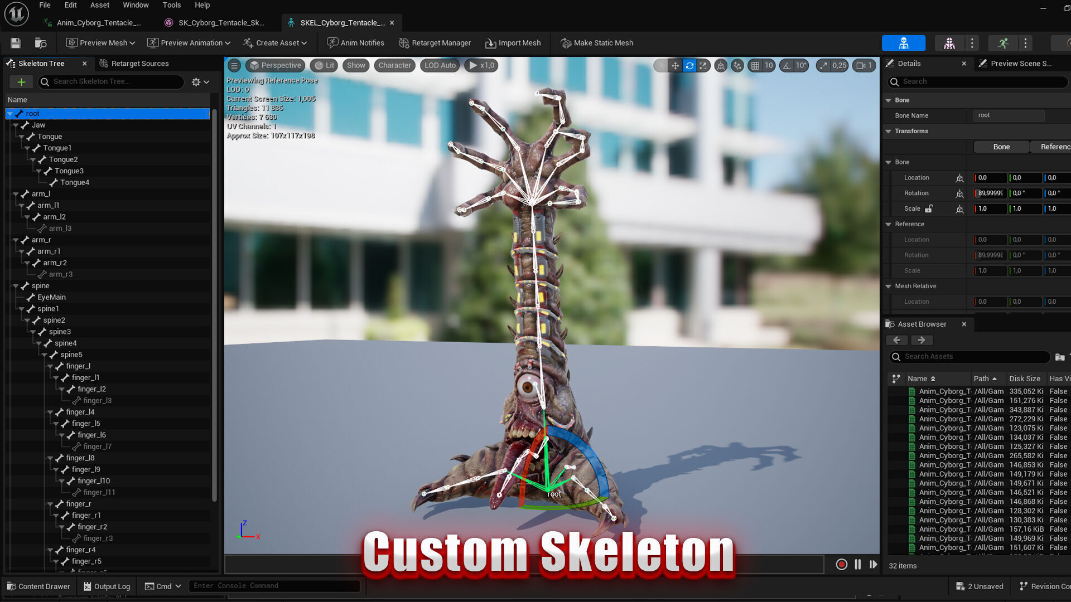Open the Window menu

(136, 5)
